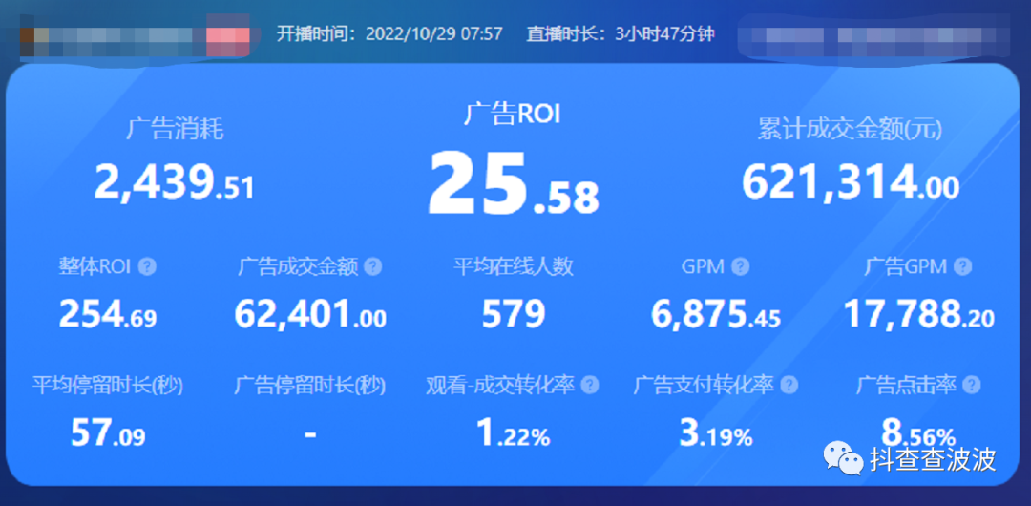Screen dimensions: 1031x506
Task: Click the 广告ROI heading
Action: click(512, 114)
